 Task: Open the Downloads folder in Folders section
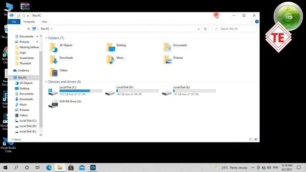point(53,60)
